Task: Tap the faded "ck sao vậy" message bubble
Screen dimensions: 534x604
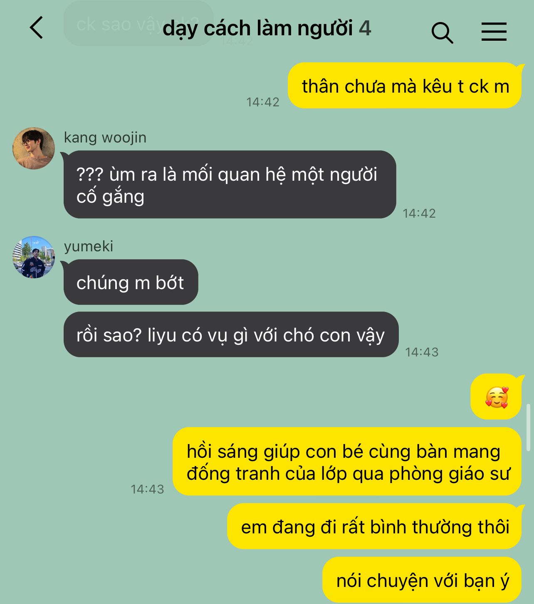Action: tap(138, 24)
